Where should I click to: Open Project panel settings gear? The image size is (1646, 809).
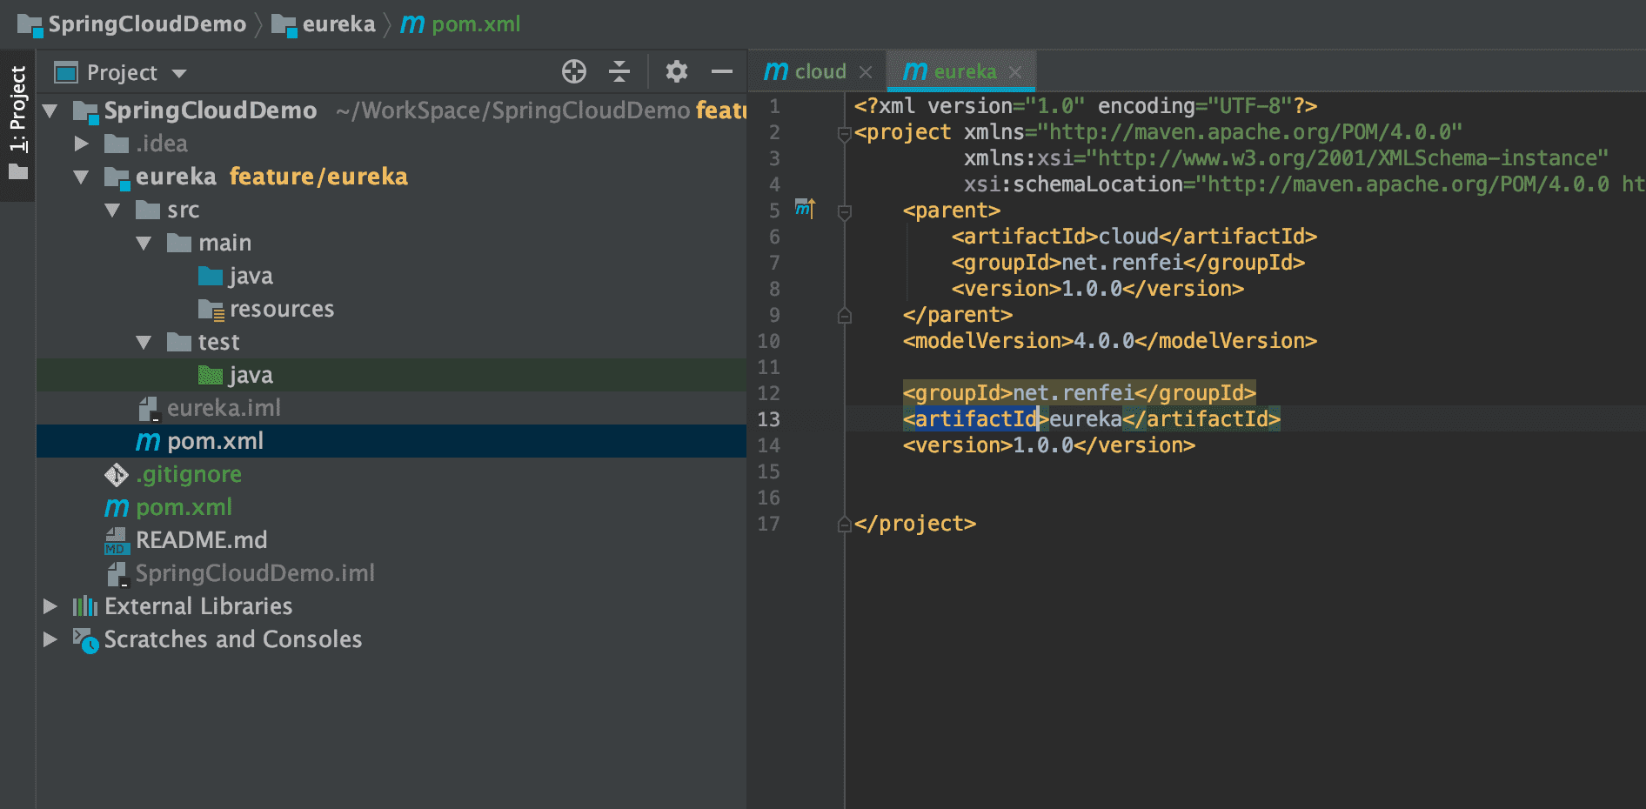click(x=677, y=71)
